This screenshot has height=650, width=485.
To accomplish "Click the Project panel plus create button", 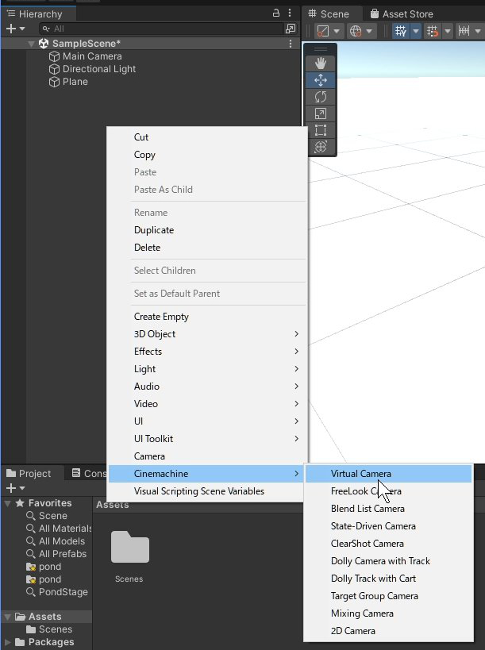I will 11,488.
